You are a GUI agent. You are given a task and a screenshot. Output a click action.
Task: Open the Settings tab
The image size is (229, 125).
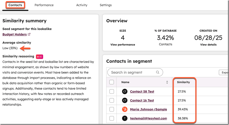pos(106,5)
